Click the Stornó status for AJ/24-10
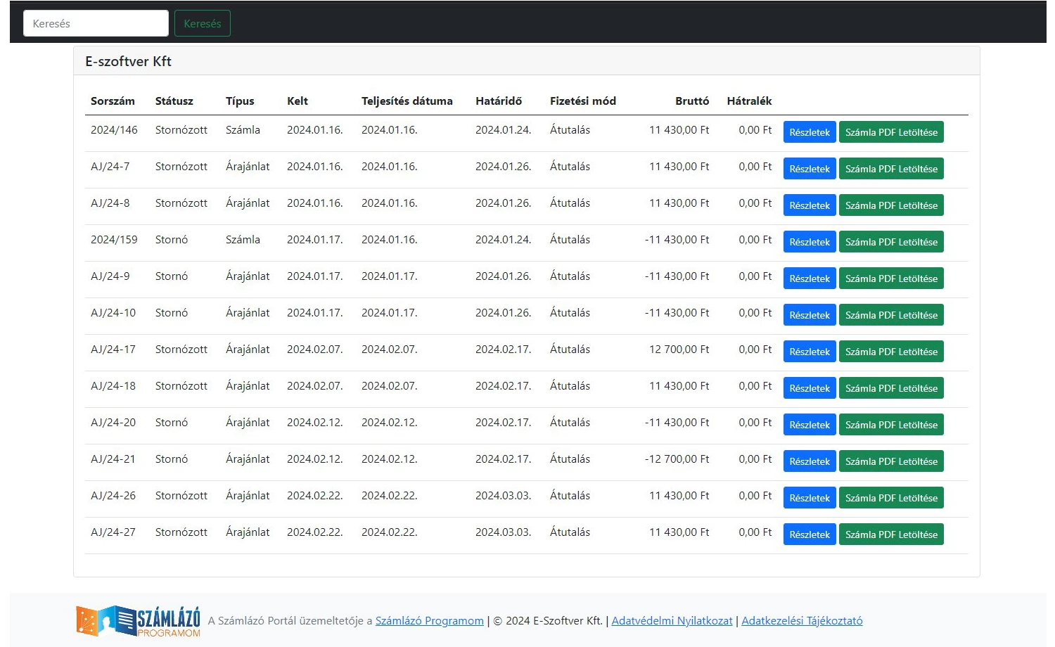This screenshot has height=647, width=1055. pos(172,313)
